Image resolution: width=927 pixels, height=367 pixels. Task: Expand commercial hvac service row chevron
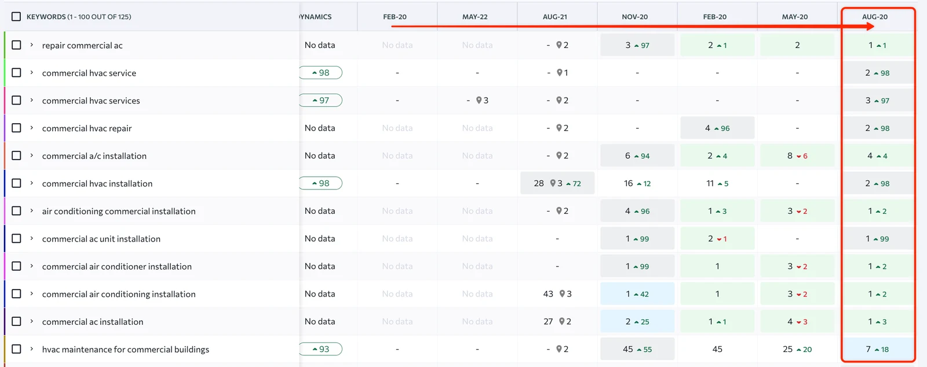32,73
